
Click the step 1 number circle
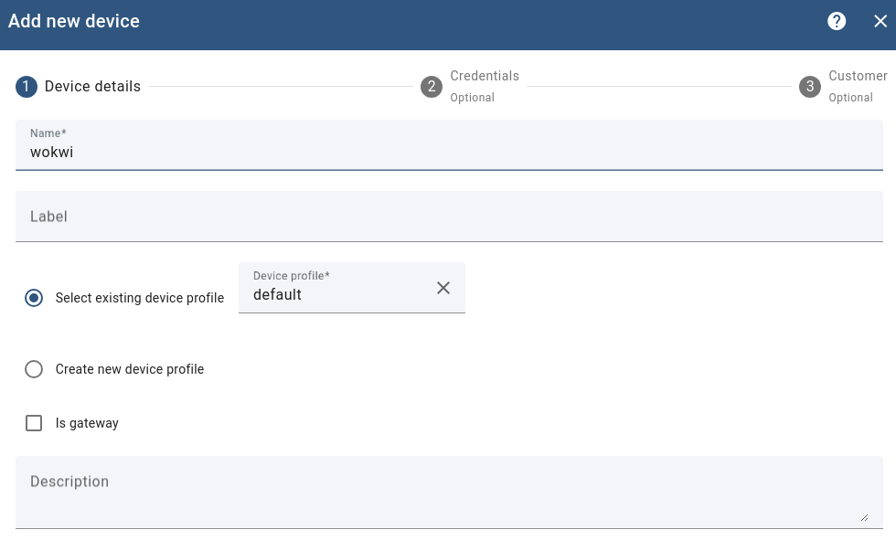27,87
